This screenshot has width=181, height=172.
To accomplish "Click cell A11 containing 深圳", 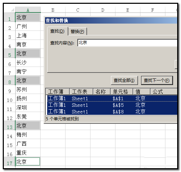I will coord(28,108).
